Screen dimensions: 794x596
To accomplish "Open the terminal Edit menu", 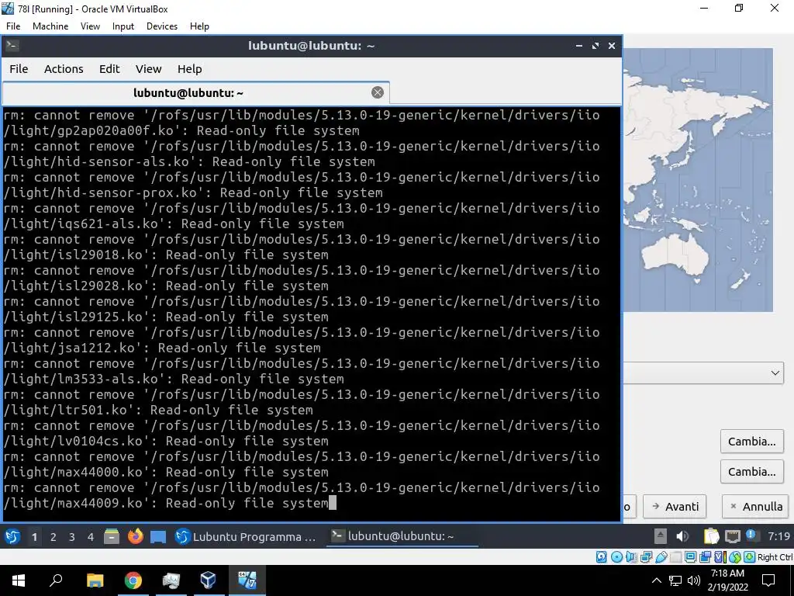I will point(109,69).
